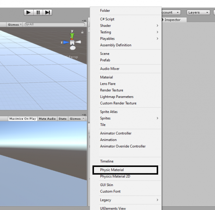Toggle Maximize On Play
The width and height of the screenshot is (215, 210).
[x=23, y=119]
